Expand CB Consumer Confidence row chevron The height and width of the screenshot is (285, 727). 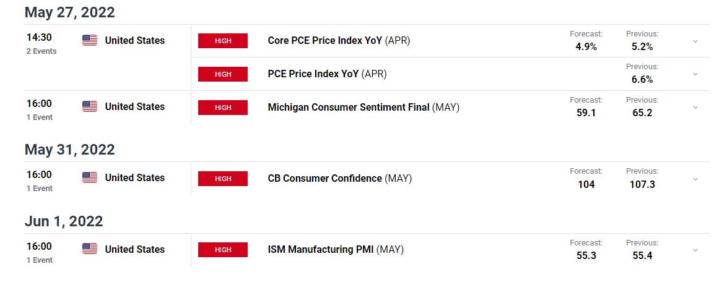click(695, 179)
